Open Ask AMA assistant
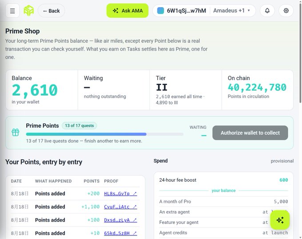This screenshot has width=302, height=239. [x=127, y=11]
